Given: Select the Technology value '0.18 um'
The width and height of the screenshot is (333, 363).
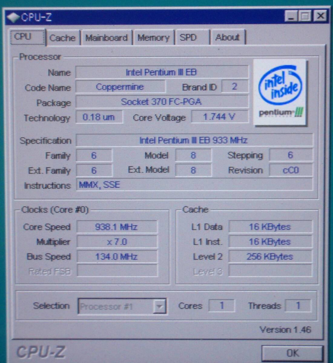Looking at the screenshot, I should pyautogui.click(x=99, y=117).
